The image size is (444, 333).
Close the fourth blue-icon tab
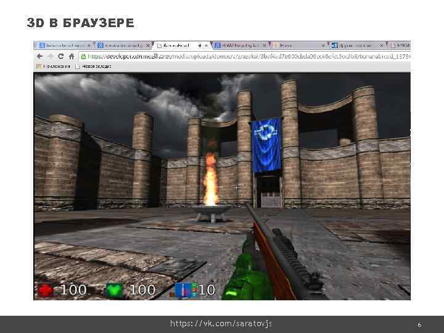[264, 46]
